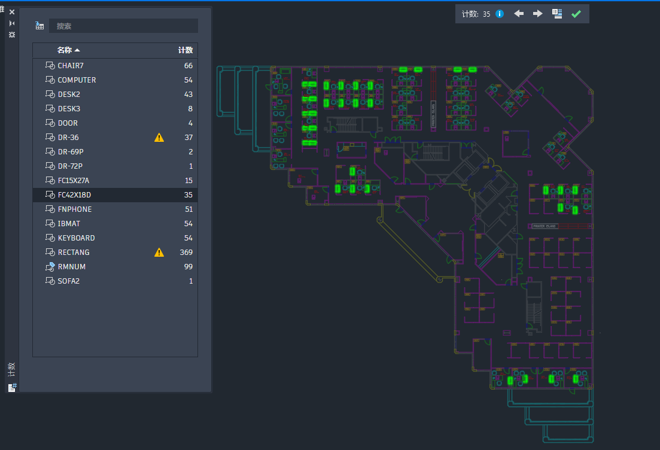Viewport: 660px width, 450px height.
Task: Click the warning icon on the RECTANG row
Action: point(159,252)
